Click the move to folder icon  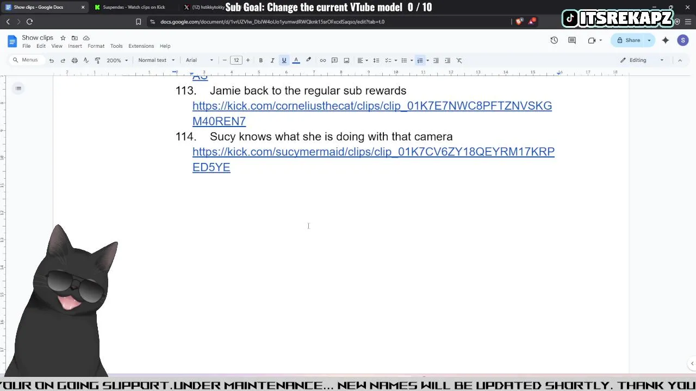pyautogui.click(x=74, y=38)
